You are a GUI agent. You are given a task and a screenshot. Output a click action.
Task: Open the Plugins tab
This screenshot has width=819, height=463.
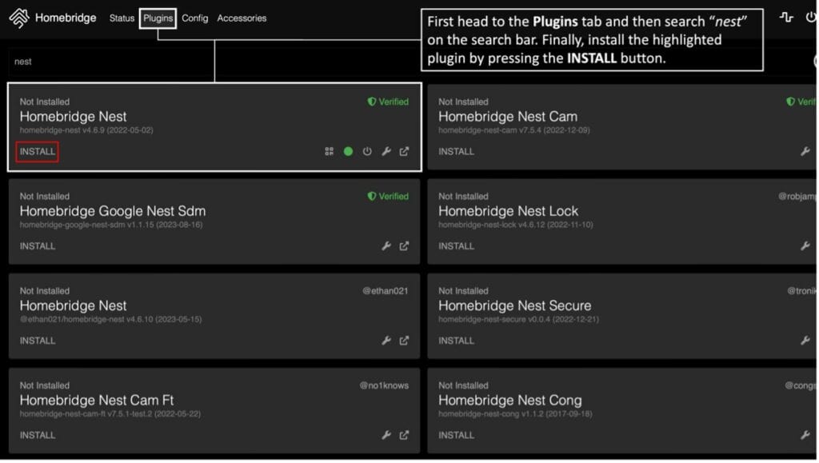tap(158, 18)
